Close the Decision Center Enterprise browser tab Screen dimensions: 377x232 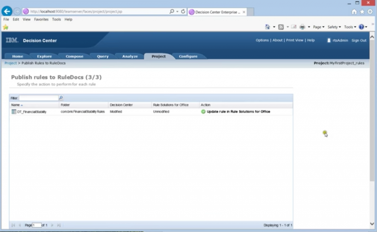pyautogui.click(x=244, y=12)
